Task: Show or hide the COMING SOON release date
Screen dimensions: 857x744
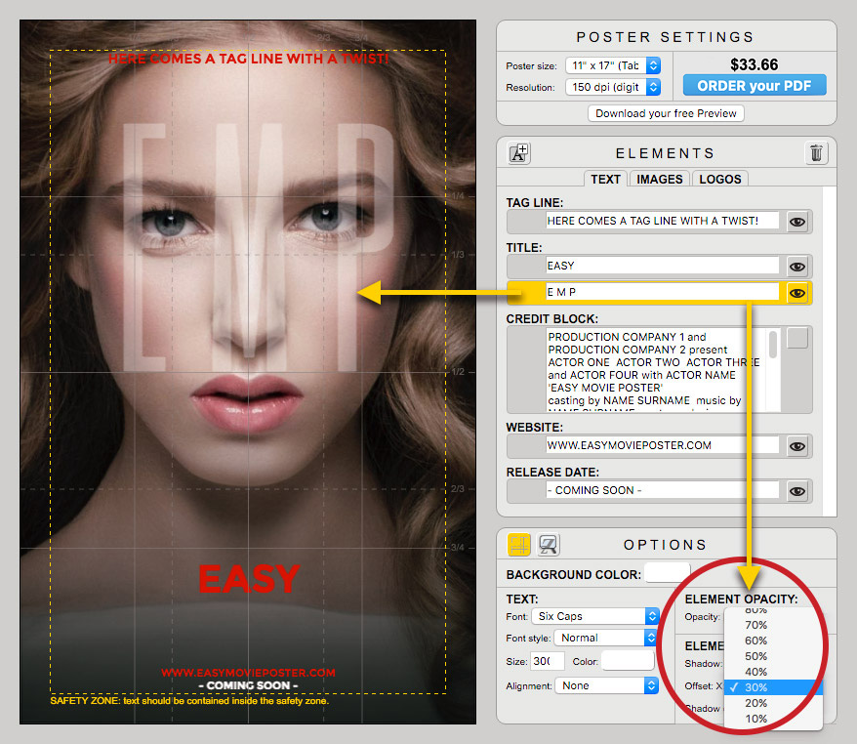Action: pos(797,490)
